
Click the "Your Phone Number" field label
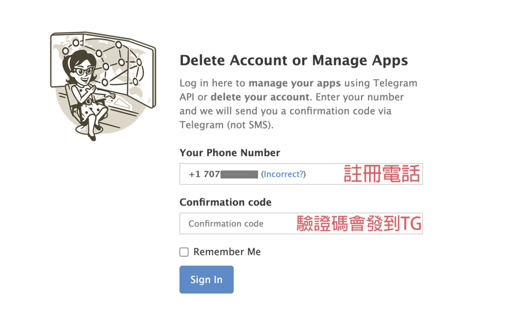(230, 153)
